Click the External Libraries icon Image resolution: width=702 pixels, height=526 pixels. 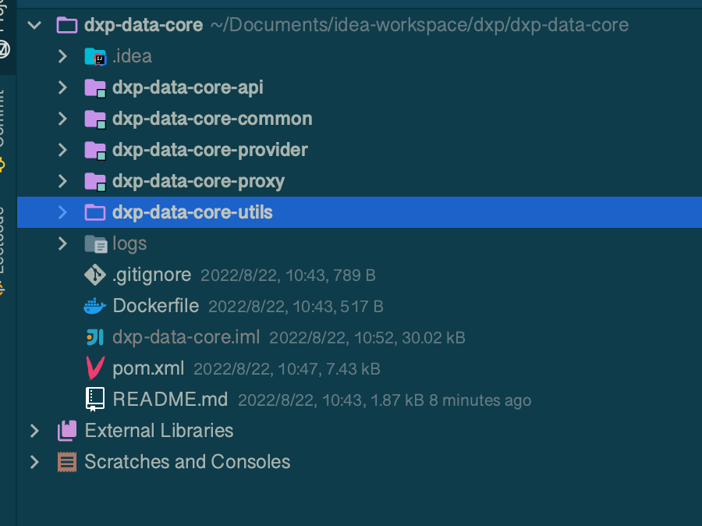tap(67, 431)
